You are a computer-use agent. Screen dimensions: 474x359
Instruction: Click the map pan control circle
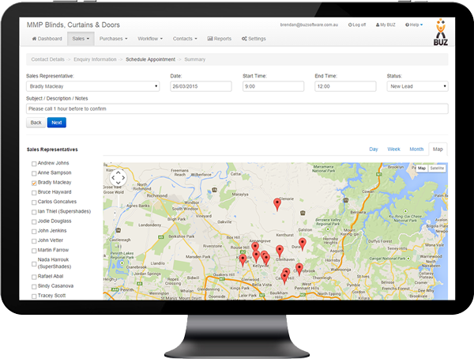(x=118, y=177)
